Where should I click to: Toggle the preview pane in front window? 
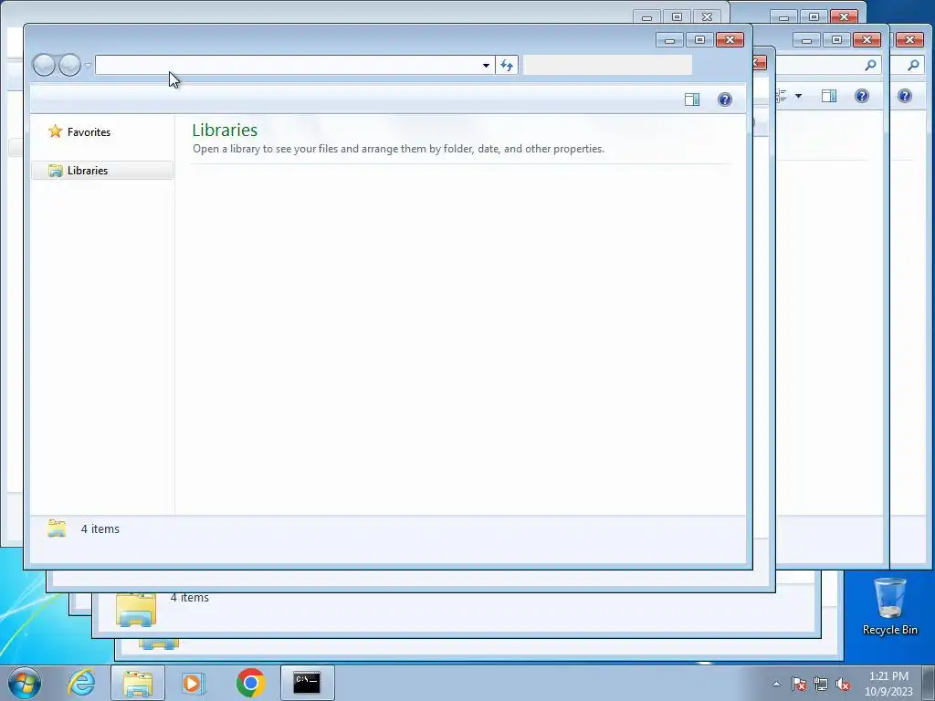pyautogui.click(x=692, y=99)
